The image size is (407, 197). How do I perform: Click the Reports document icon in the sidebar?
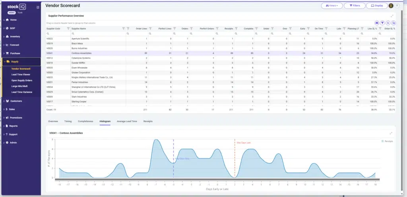pos(7,126)
